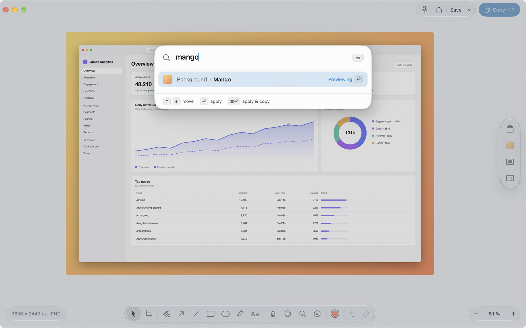Viewport: 526px width, 328px height.
Task: Open the annotation color swatch
Action: click(335, 314)
